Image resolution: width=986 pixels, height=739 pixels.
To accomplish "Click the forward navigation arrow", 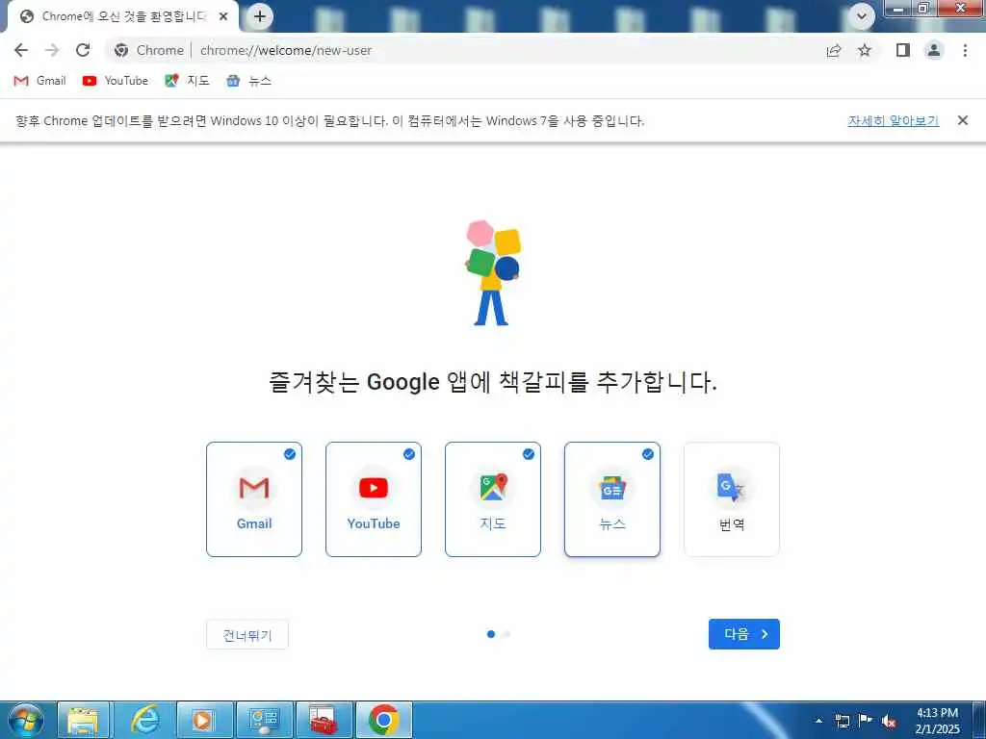I will [52, 50].
